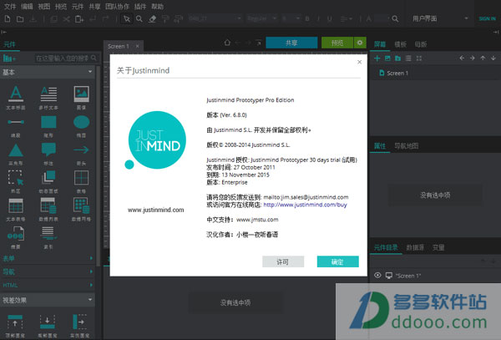Click the 许可 button in About dialog

(283, 261)
